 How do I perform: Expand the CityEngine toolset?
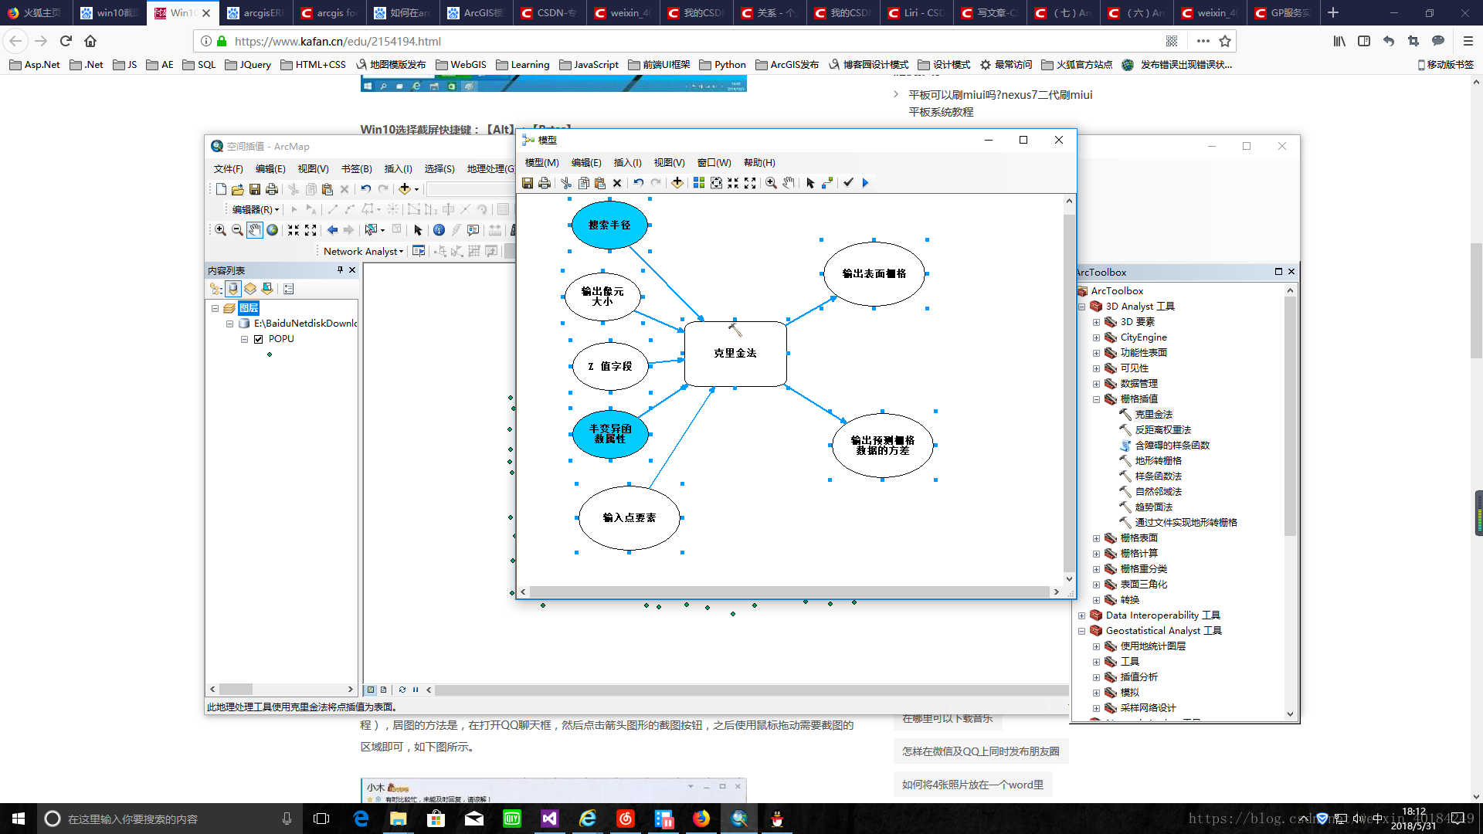point(1096,337)
